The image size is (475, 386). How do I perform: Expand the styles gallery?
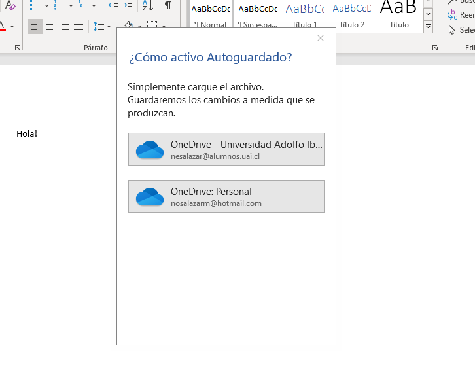coord(428,27)
